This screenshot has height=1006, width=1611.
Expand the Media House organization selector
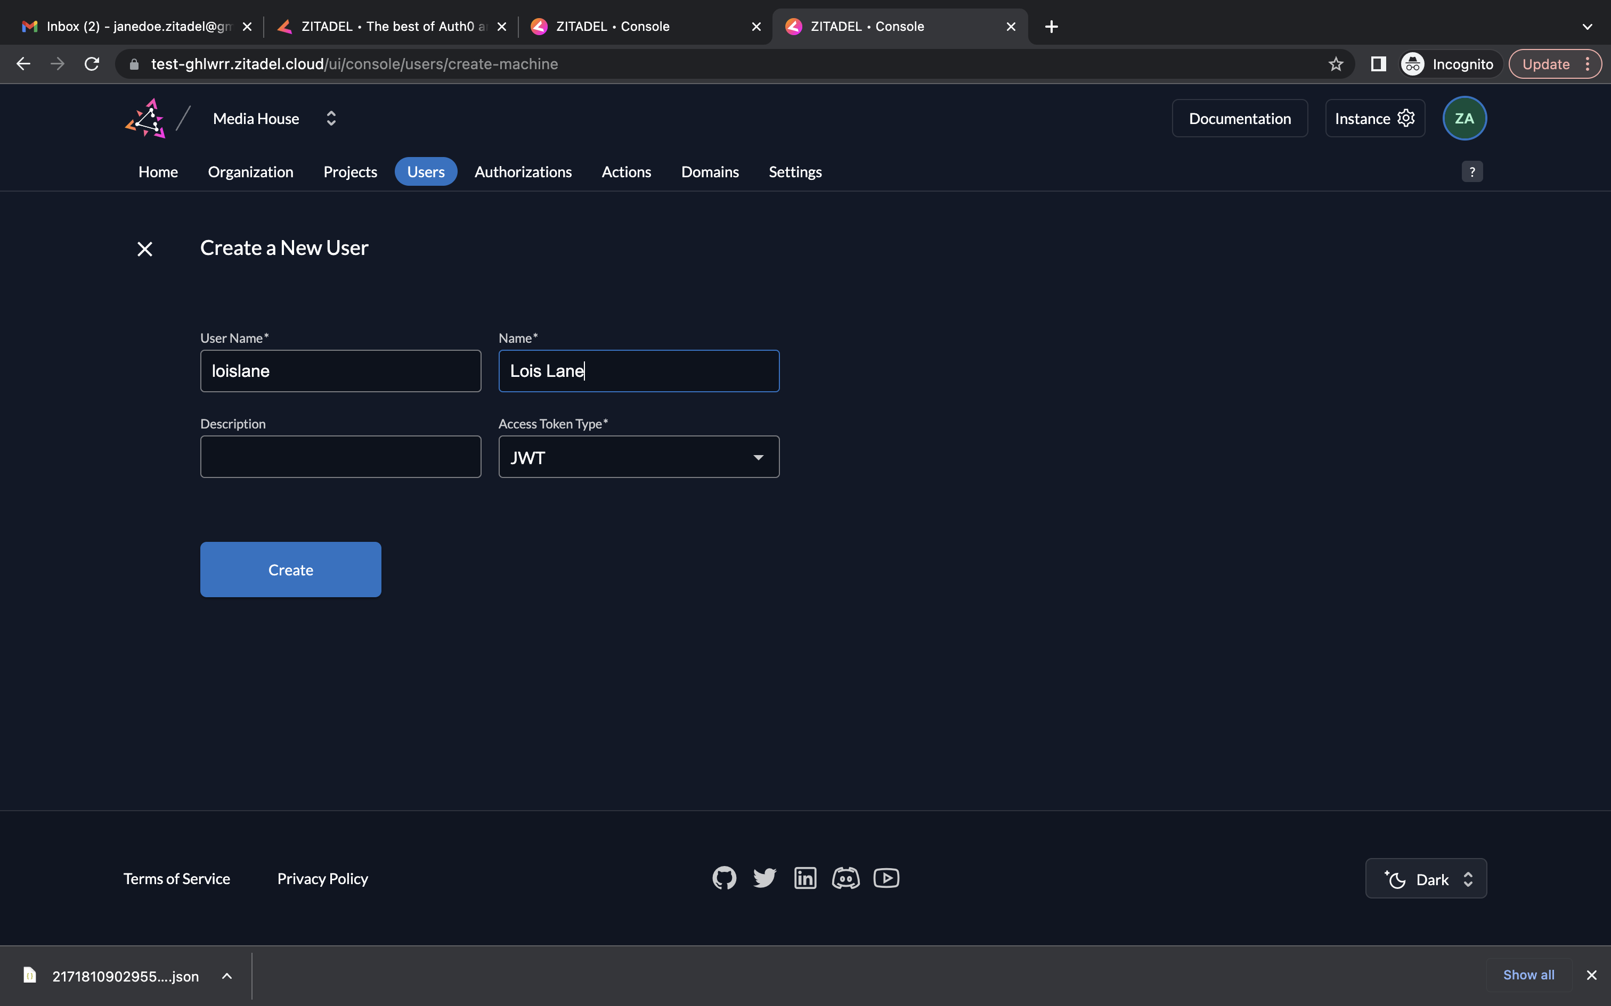click(329, 117)
